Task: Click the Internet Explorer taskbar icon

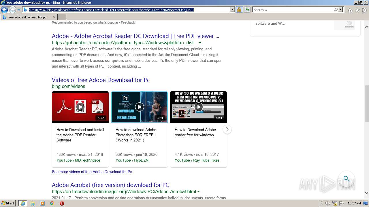Action: (x=23, y=203)
